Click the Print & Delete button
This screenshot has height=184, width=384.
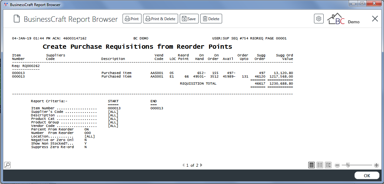click(x=161, y=19)
